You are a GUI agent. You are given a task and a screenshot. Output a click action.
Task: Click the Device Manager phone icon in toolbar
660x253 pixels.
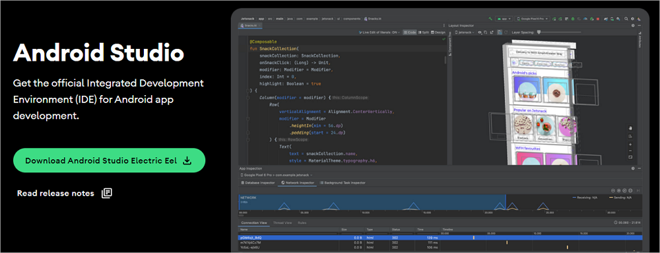pos(612,19)
